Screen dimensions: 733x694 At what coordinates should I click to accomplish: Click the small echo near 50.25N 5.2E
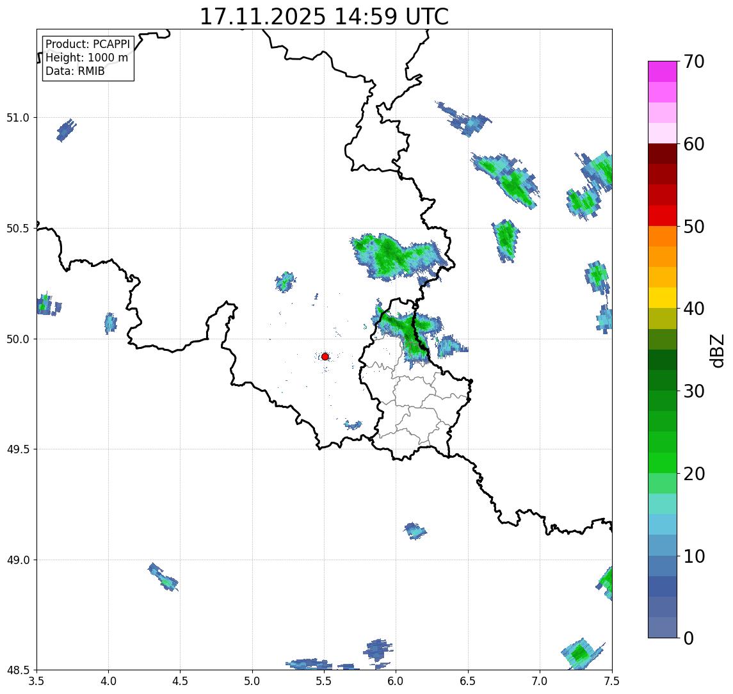pyautogui.click(x=285, y=282)
